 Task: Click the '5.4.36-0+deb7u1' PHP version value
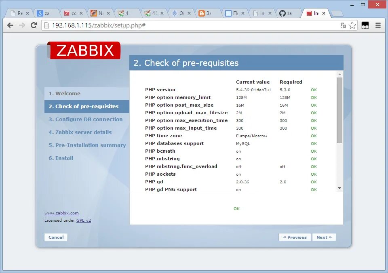[254, 90]
